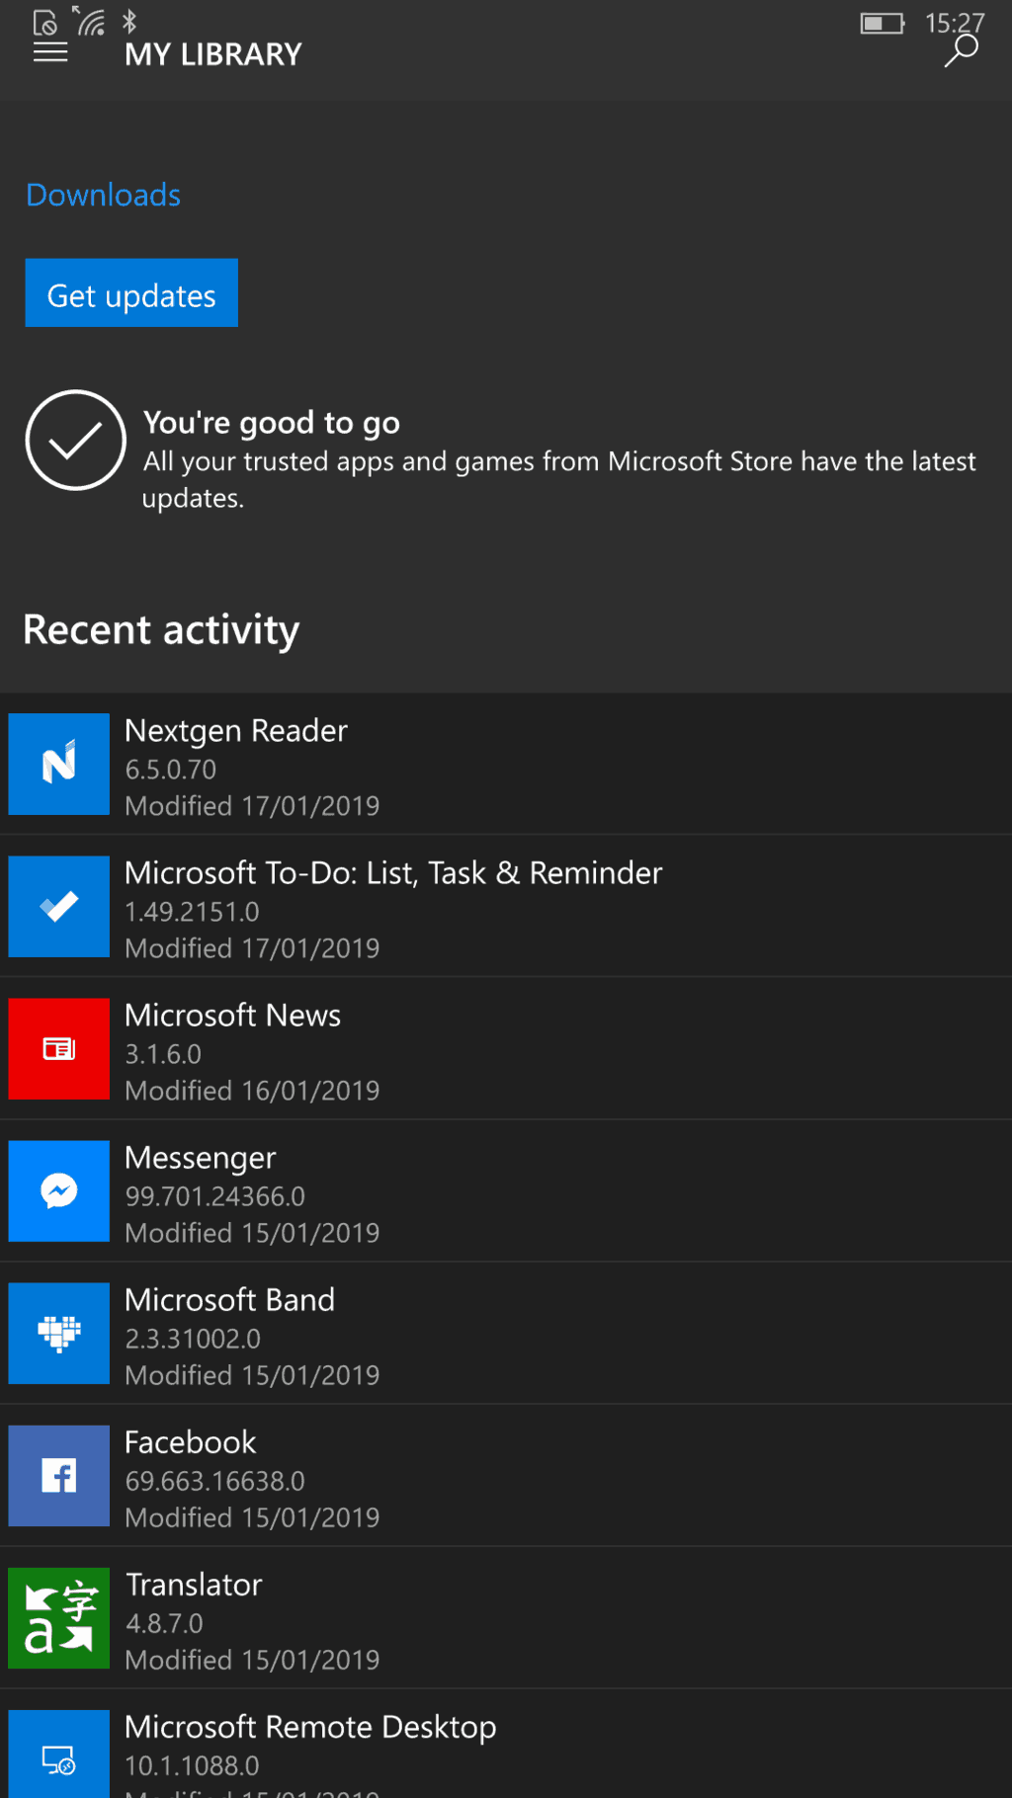1012x1798 pixels.
Task: Tap the Wi-Fi signal status icon
Action: (91, 21)
